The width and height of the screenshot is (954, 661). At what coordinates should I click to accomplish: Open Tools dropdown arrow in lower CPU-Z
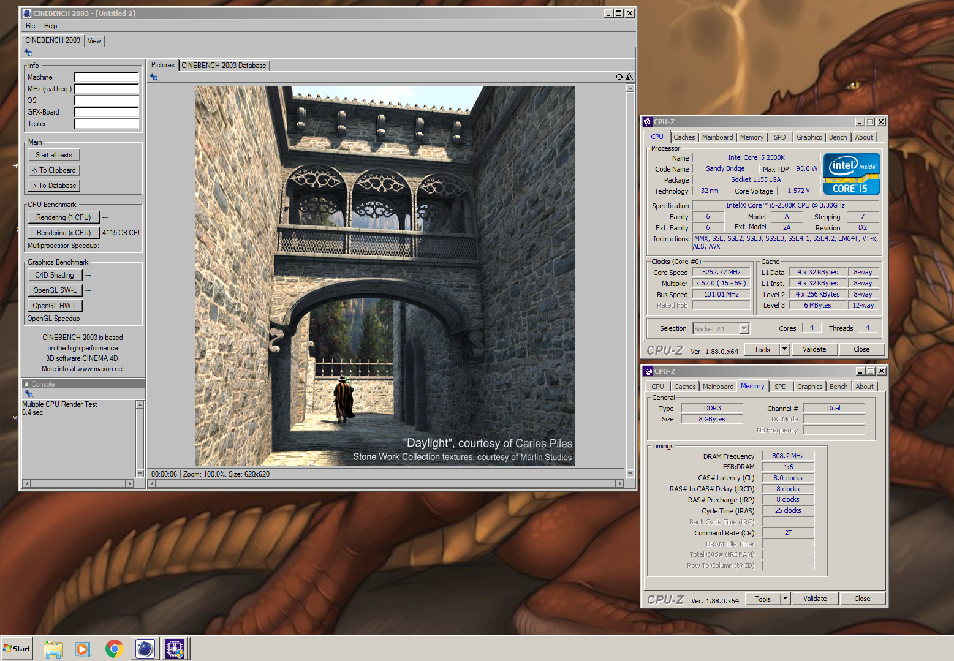(x=785, y=599)
